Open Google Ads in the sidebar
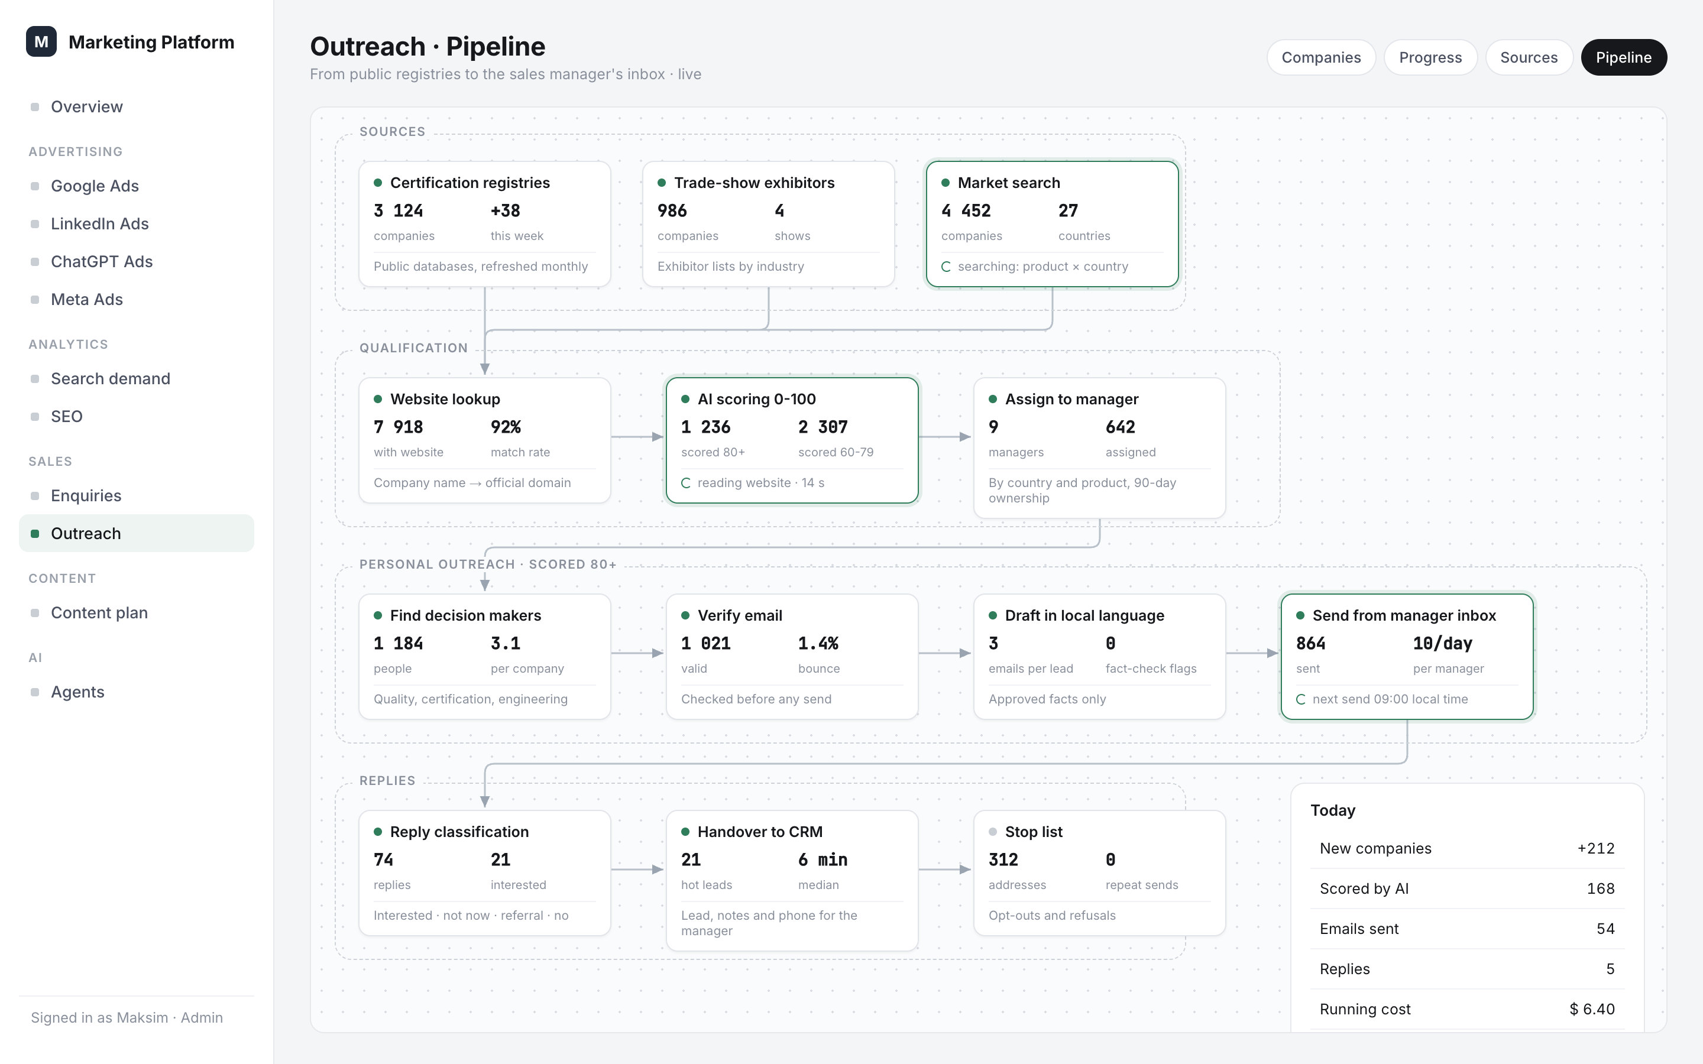1703x1064 pixels. click(x=136, y=186)
